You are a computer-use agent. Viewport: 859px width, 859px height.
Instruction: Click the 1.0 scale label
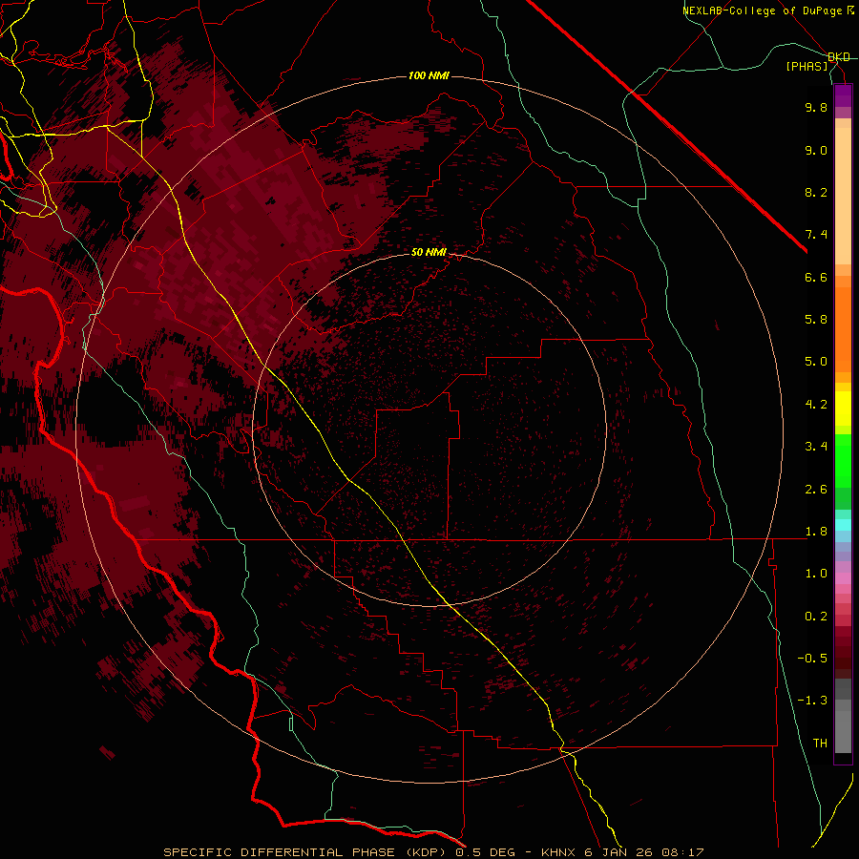(816, 574)
